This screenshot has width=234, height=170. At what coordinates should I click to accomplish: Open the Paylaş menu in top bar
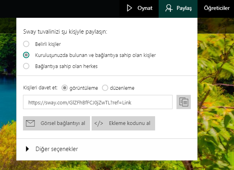point(178,9)
